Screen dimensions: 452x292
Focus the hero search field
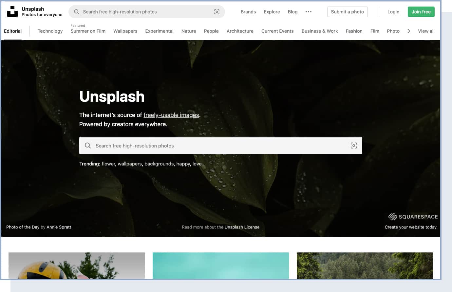point(221,146)
